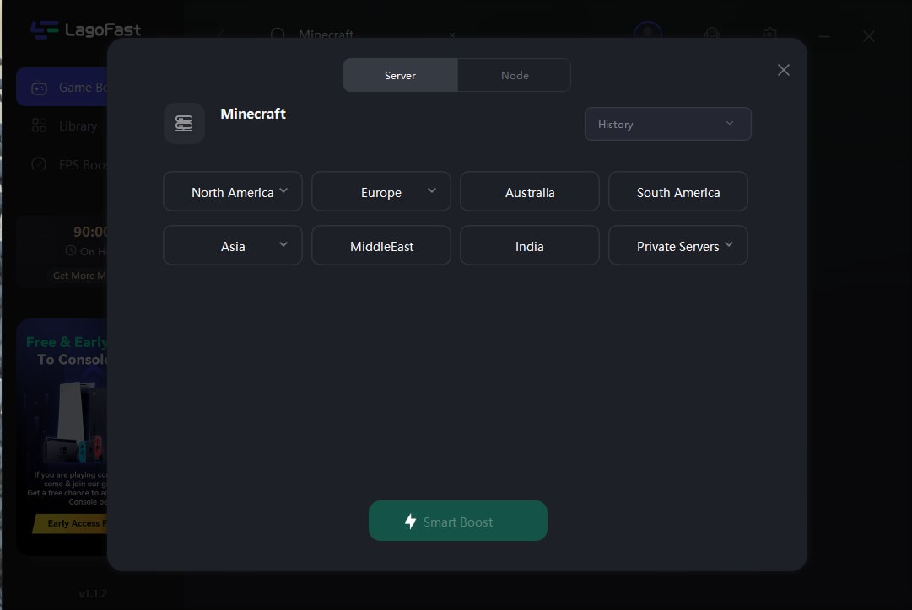The image size is (912, 610).
Task: Pick the MiddleEast server region
Action: pyautogui.click(x=381, y=246)
